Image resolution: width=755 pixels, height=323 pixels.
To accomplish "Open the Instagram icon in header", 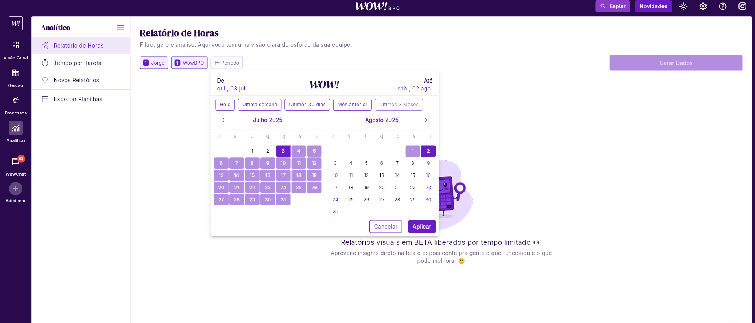I will click(x=742, y=6).
